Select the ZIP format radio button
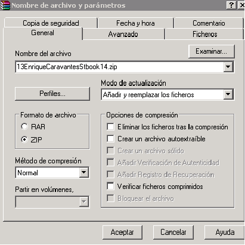245x245 pixels. [x=24, y=139]
